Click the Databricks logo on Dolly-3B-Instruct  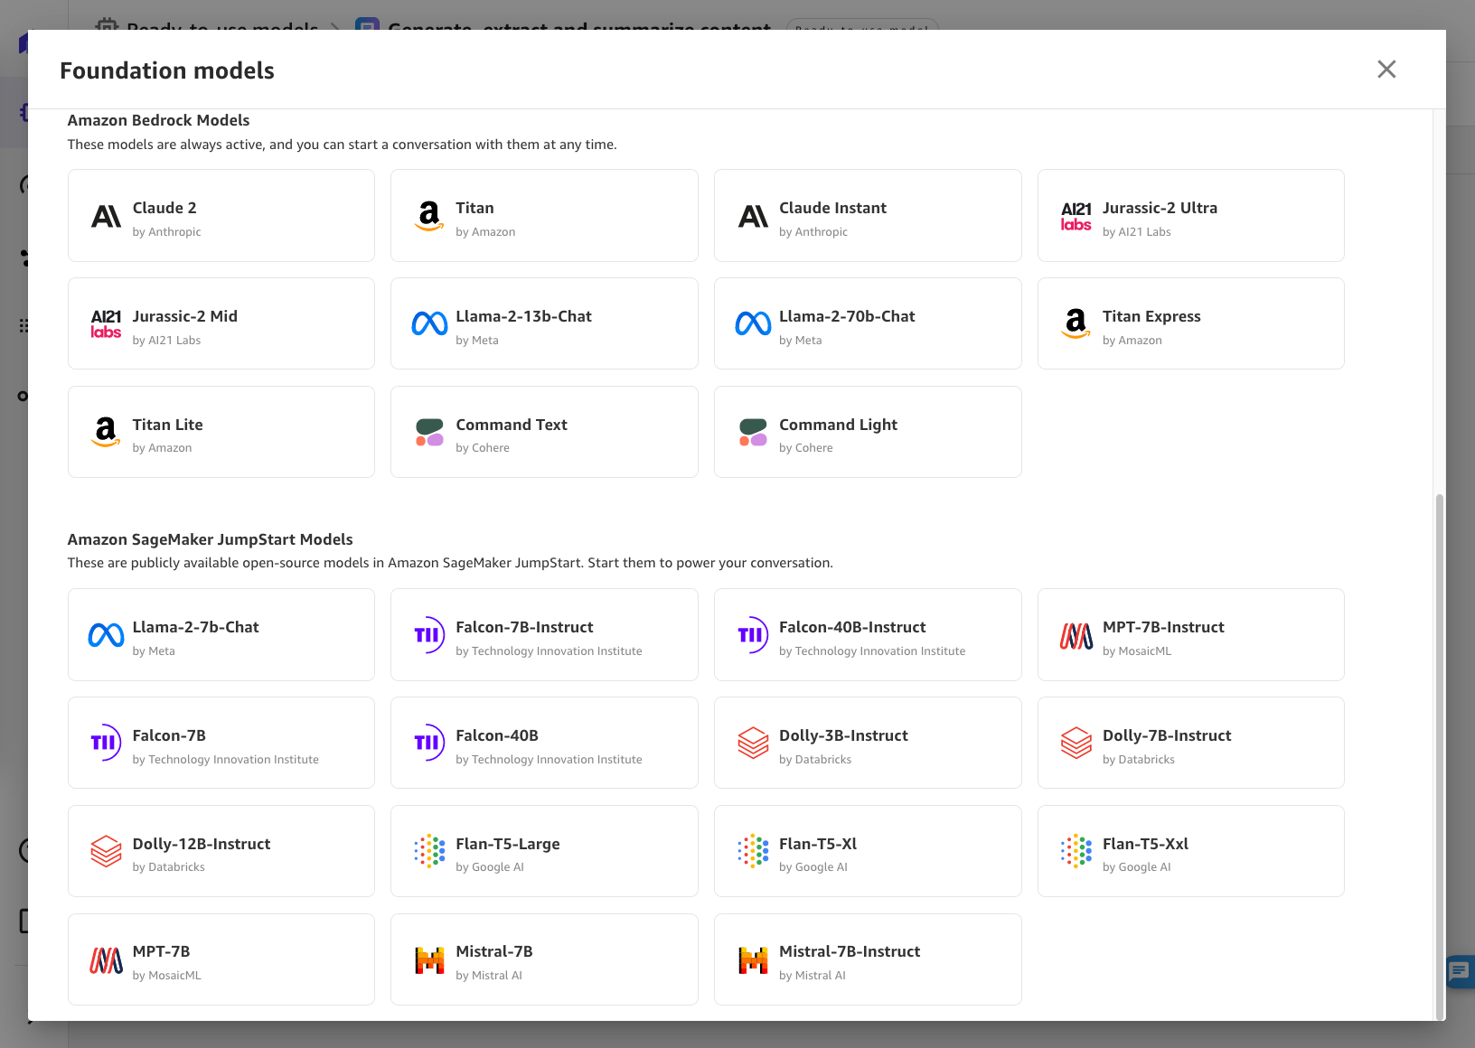click(x=753, y=744)
